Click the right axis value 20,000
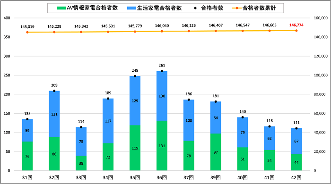 [320, 151]
